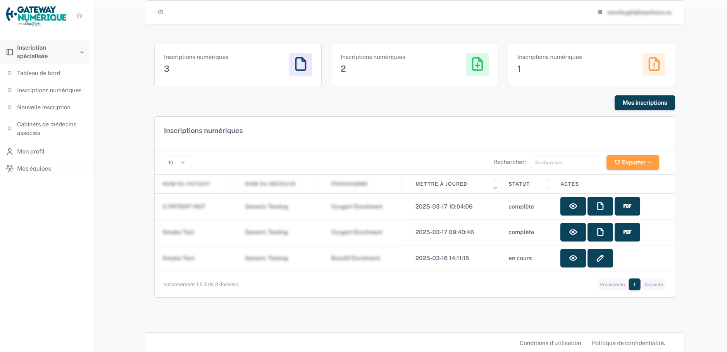Image resolution: width=727 pixels, height=352 pixels.
Task: Open Nouvelle inscription page
Action: (44, 107)
